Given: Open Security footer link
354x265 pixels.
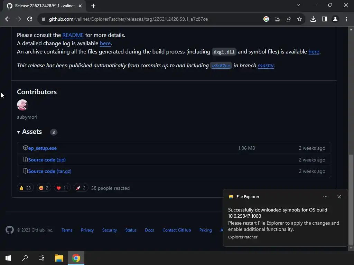Looking at the screenshot, I should coord(110,230).
